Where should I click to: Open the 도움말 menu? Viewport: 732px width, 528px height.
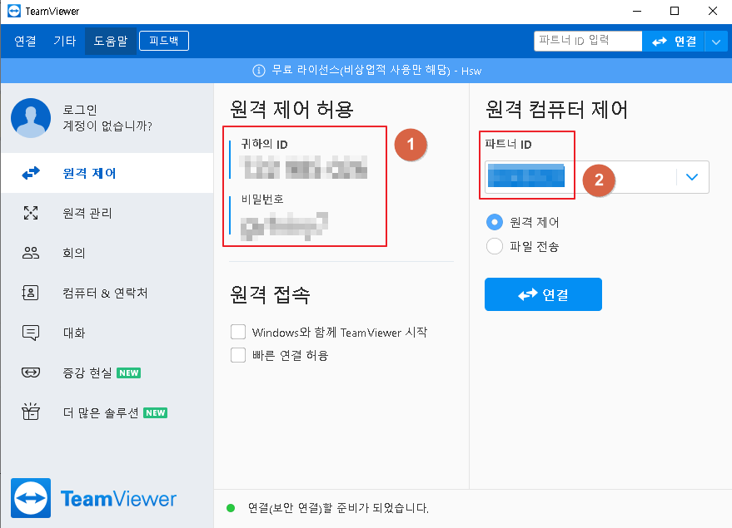(x=111, y=41)
